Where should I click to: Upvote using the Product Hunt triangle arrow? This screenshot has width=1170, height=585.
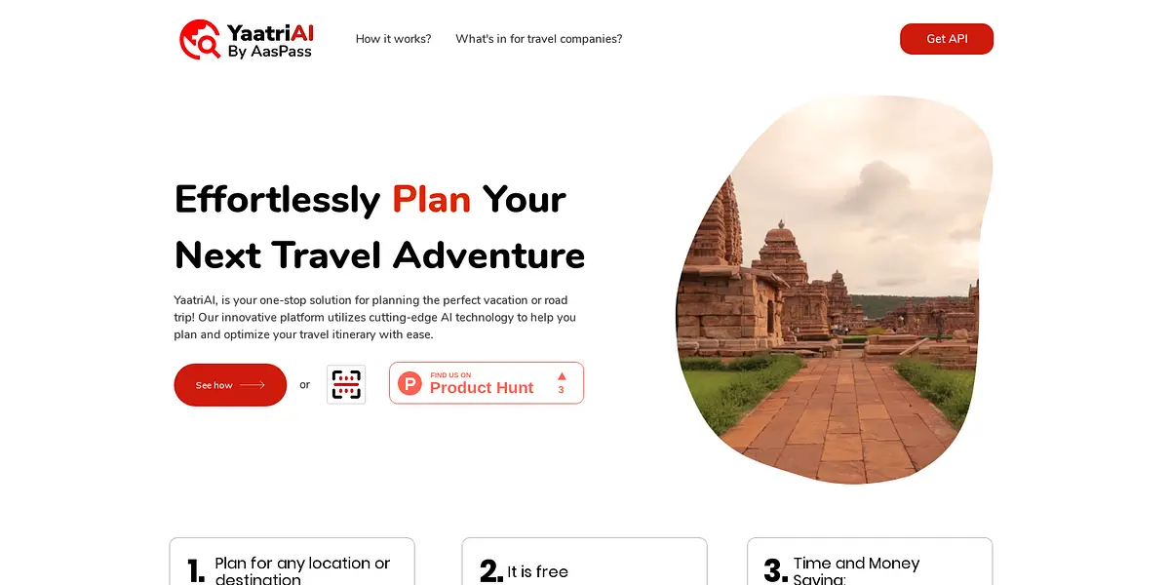[562, 376]
